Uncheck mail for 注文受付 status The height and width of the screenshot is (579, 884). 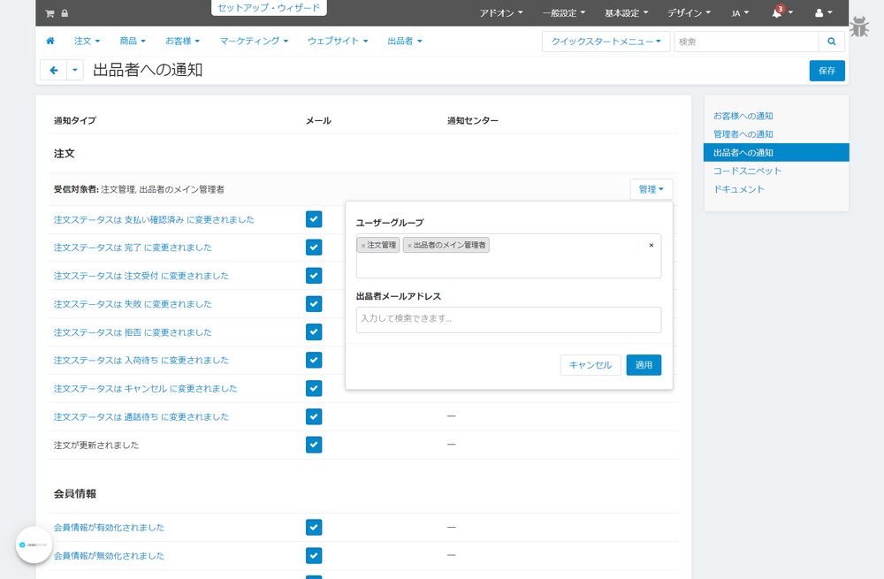coord(314,276)
